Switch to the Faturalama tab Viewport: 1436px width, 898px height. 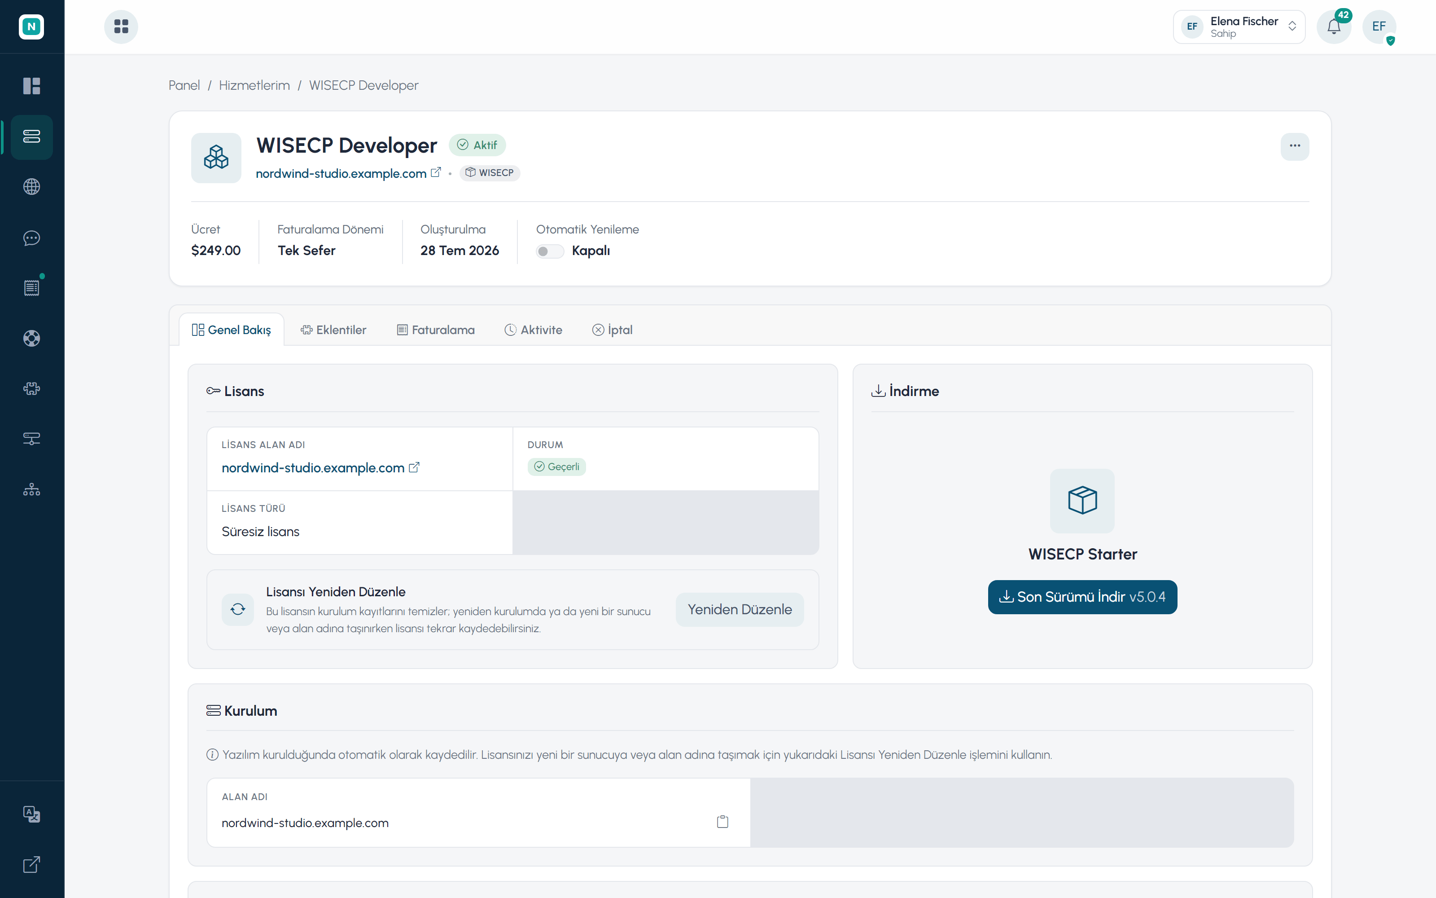(436, 330)
